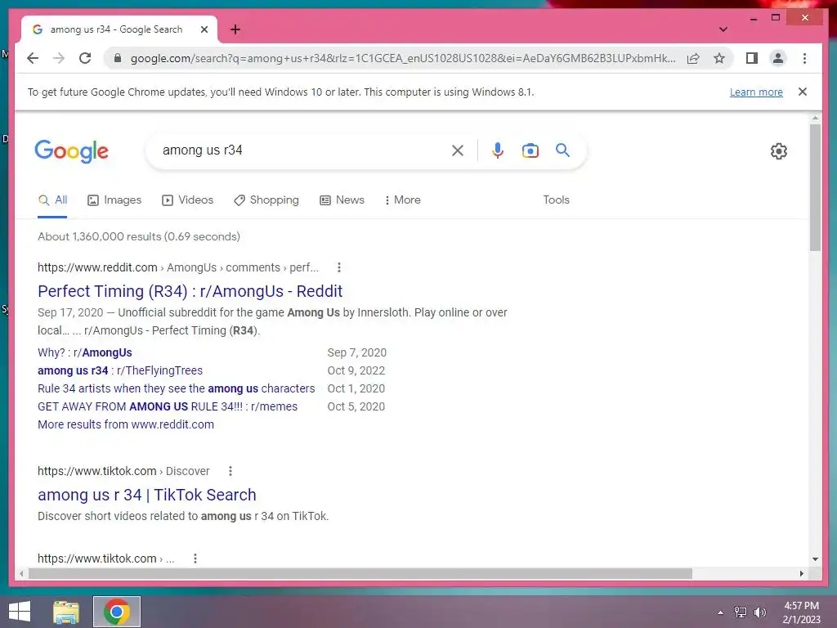The width and height of the screenshot is (837, 628).
Task: Click the horizontal scrollbar thumb
Action: click(x=360, y=573)
